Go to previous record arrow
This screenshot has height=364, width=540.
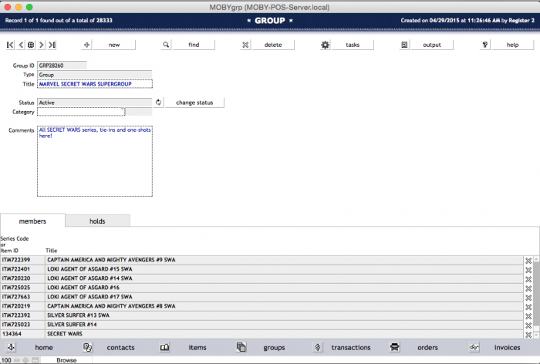point(21,45)
